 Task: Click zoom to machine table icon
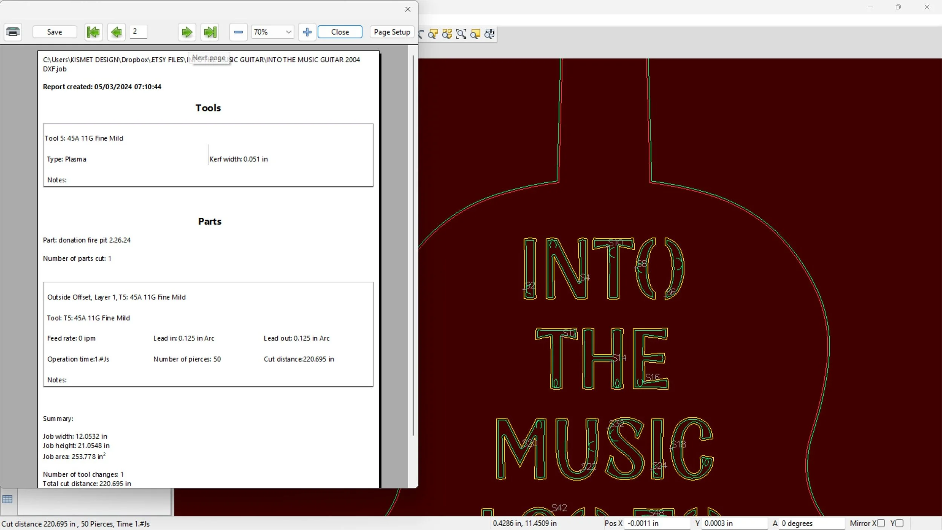(489, 34)
